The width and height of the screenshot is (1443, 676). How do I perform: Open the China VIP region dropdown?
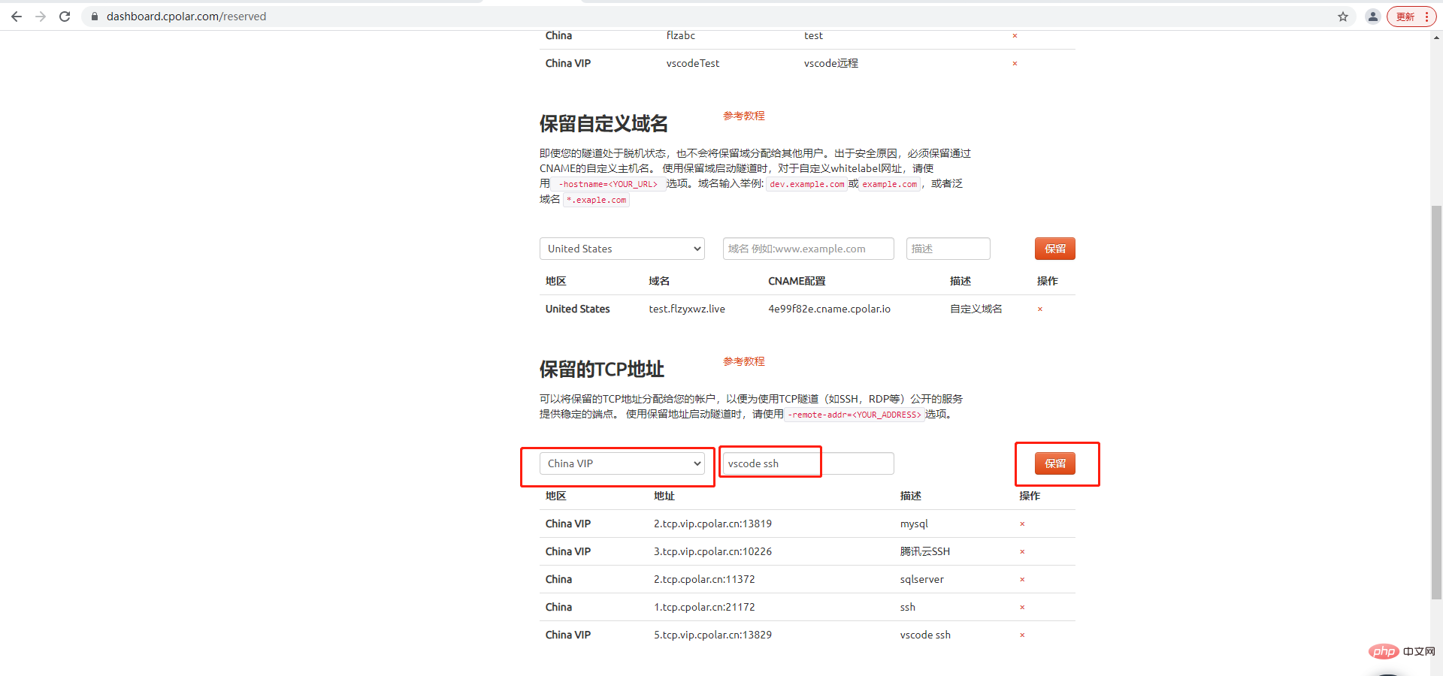[622, 463]
